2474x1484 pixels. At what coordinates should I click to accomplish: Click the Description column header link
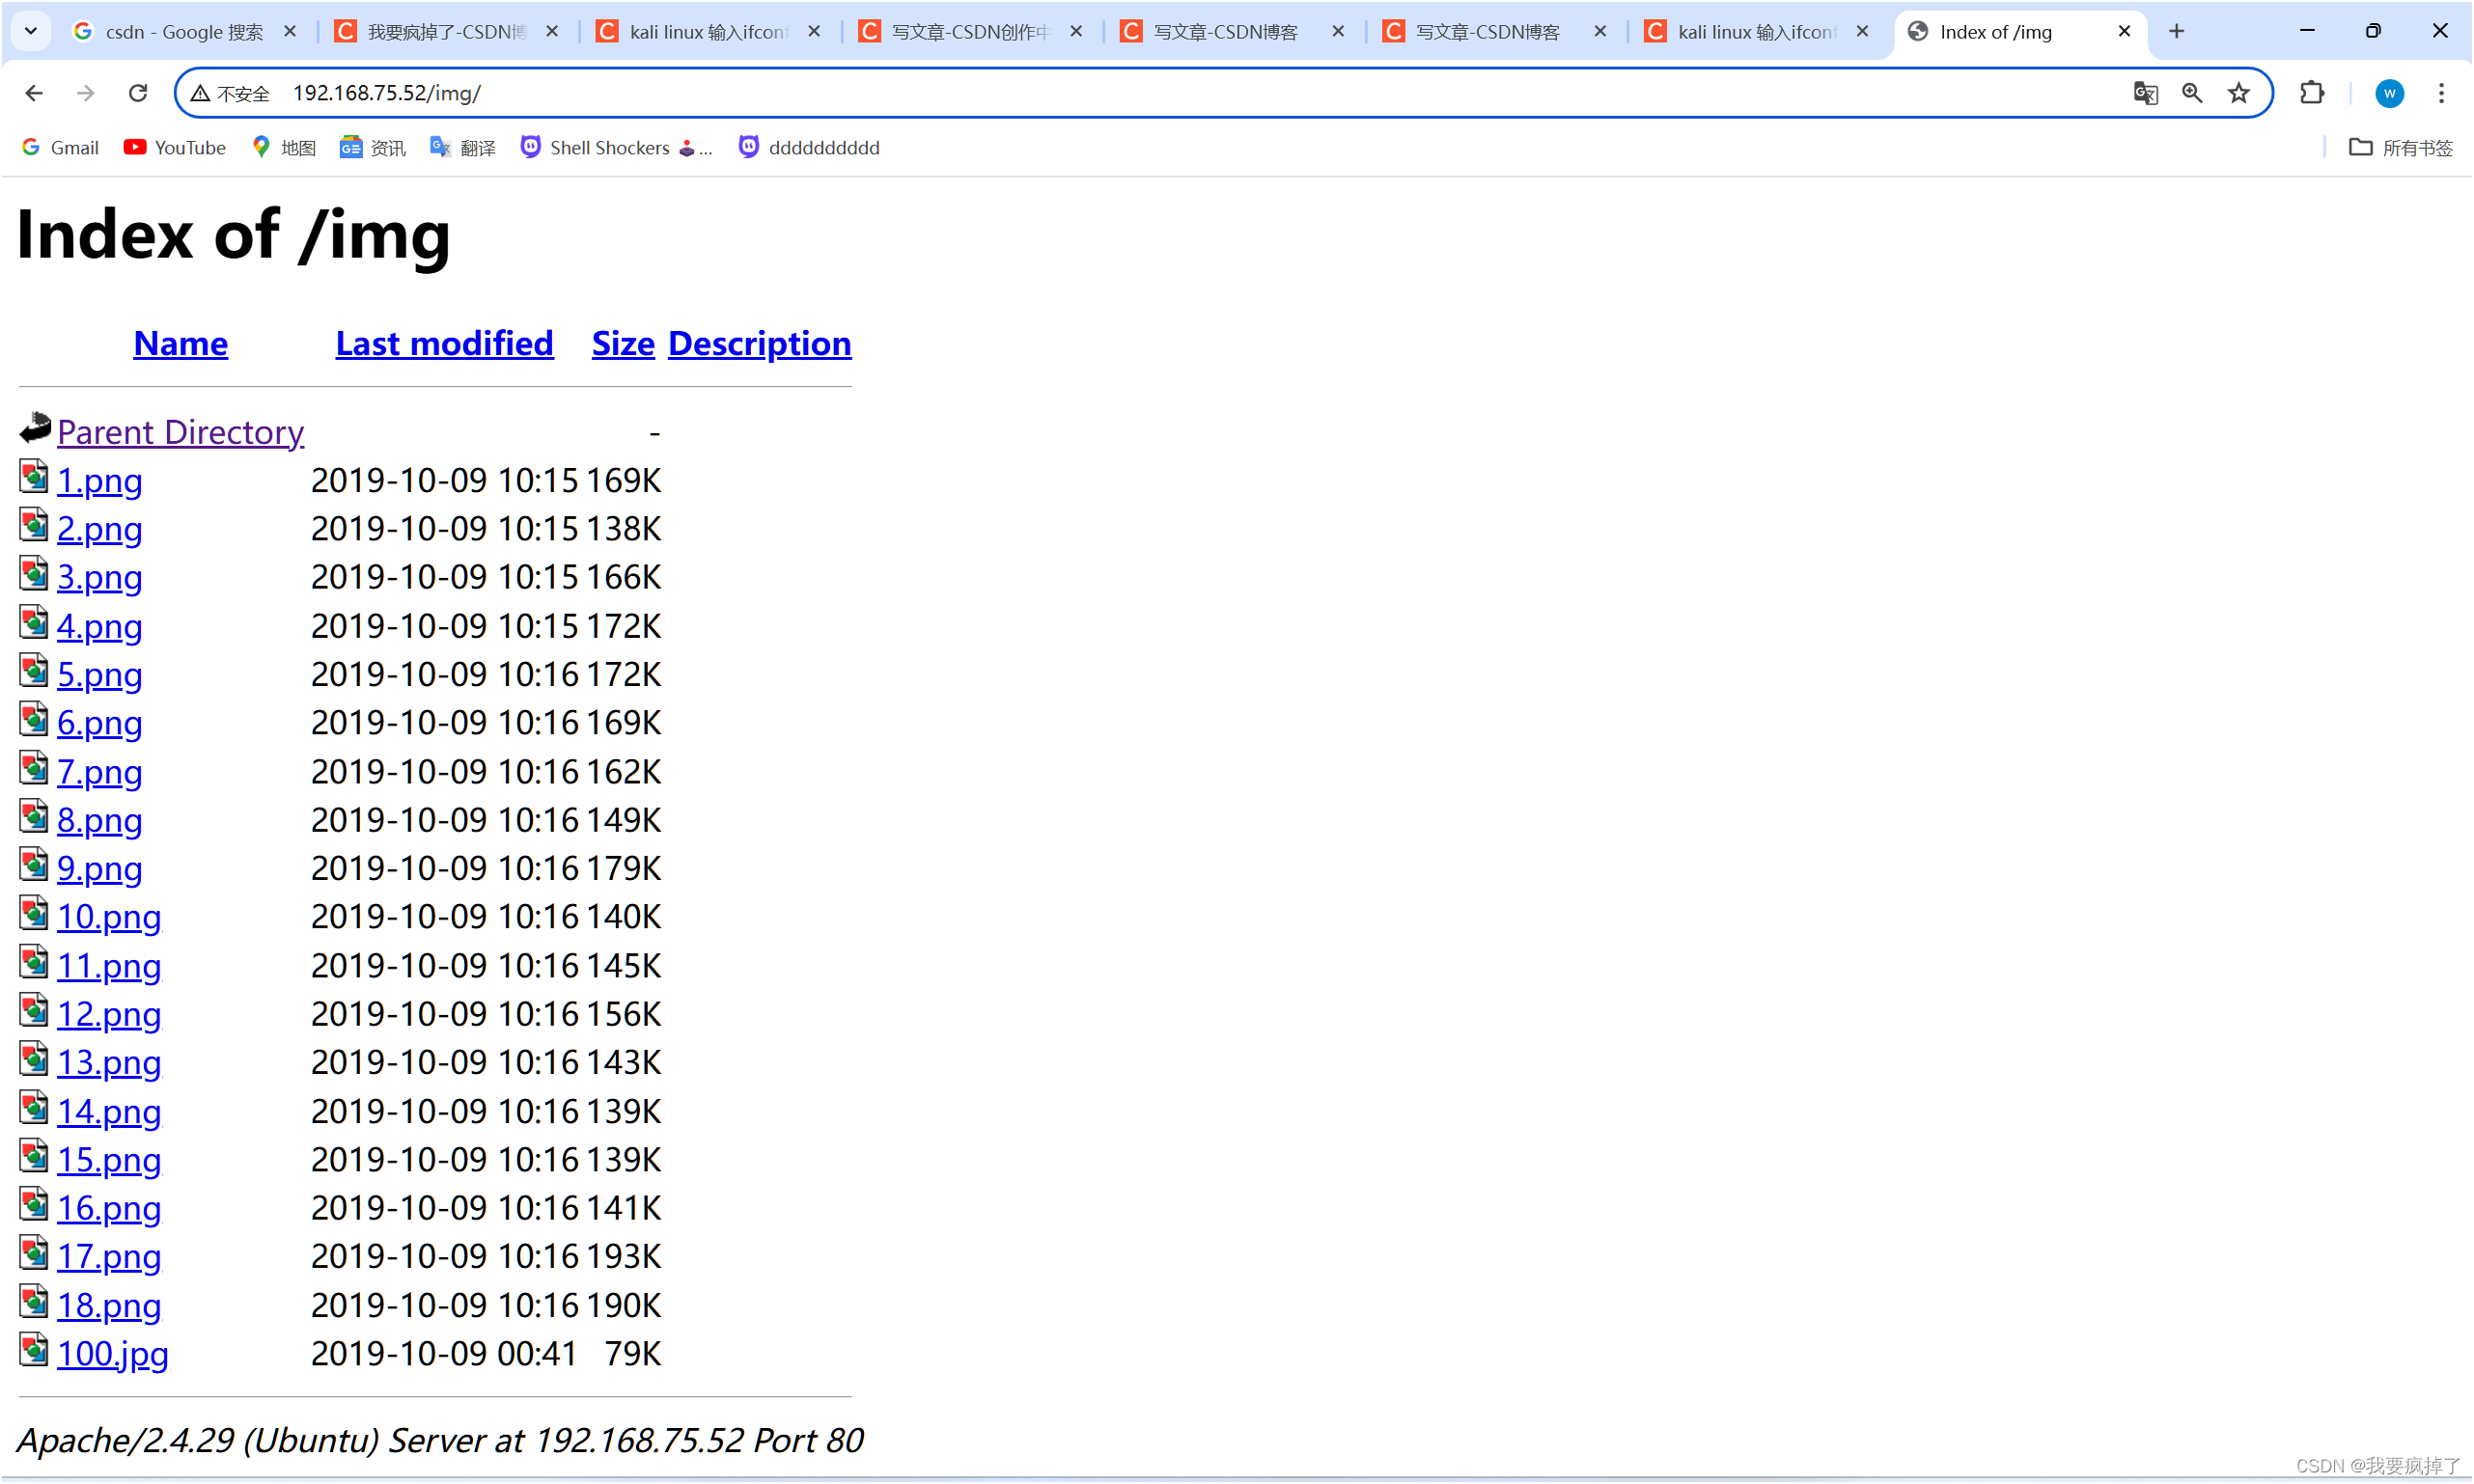pos(760,341)
